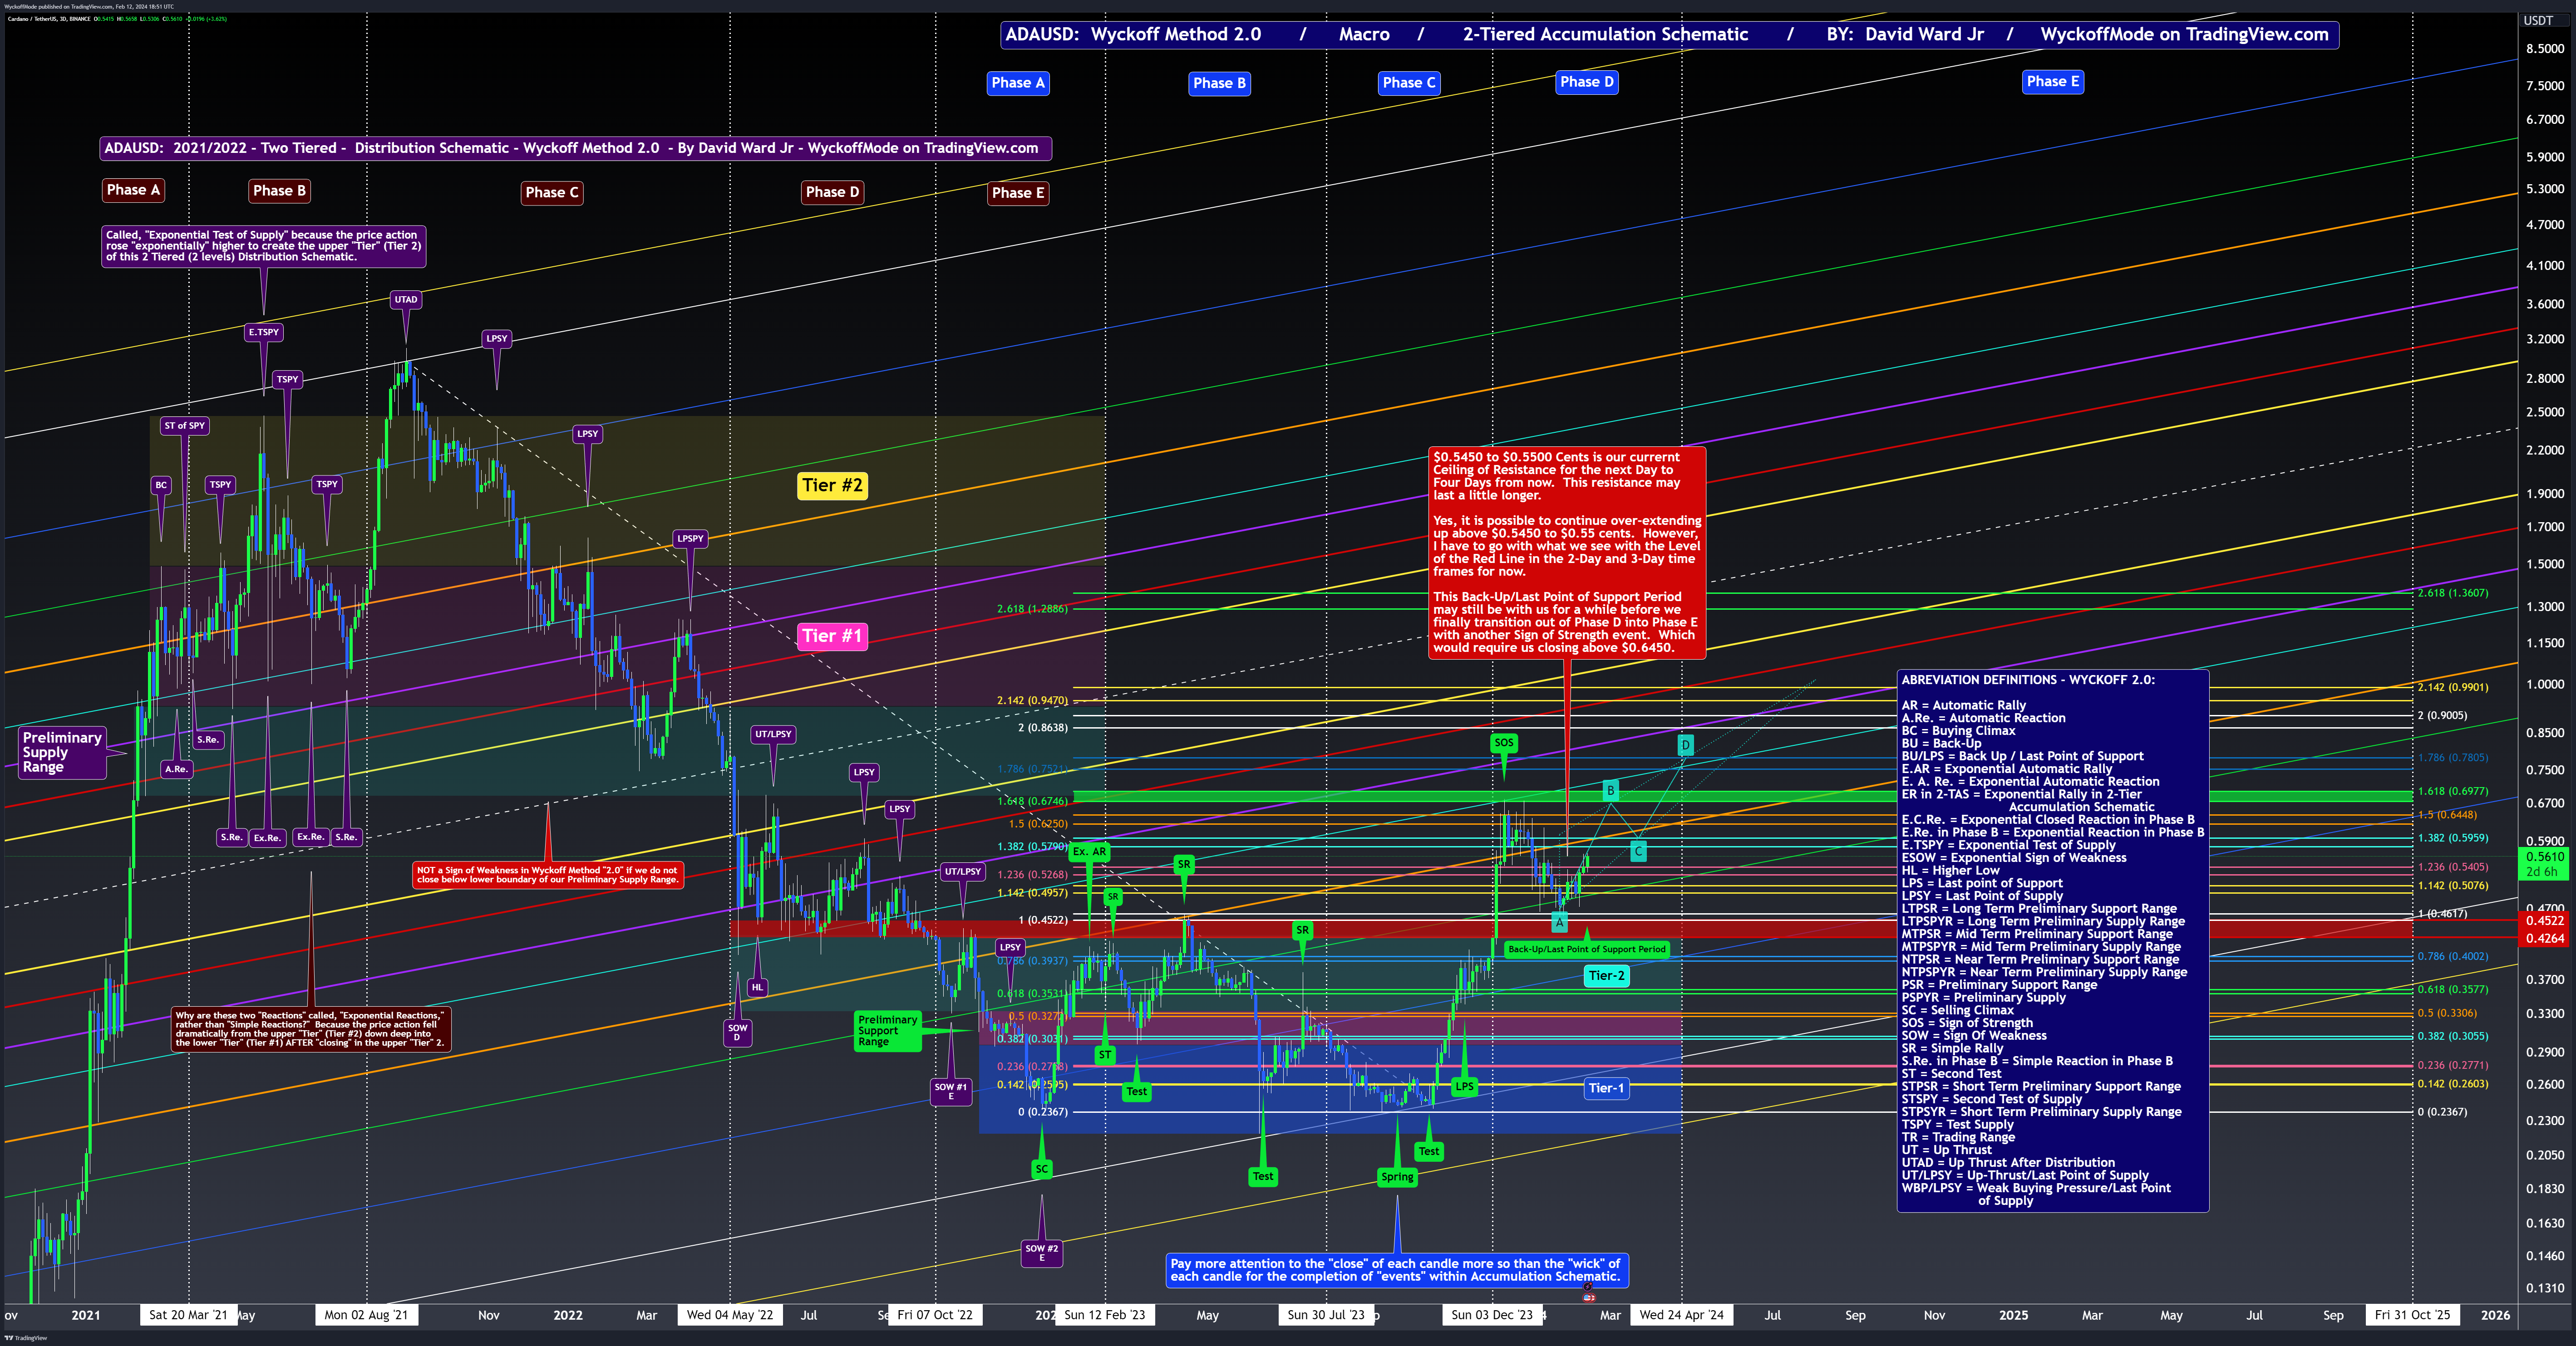Image resolution: width=2576 pixels, height=1346 pixels.
Task: Click the 2.618 (1.3607) Fibonacci level label
Action: click(x=2453, y=593)
